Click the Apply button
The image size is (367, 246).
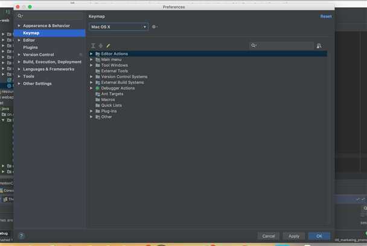294,236
